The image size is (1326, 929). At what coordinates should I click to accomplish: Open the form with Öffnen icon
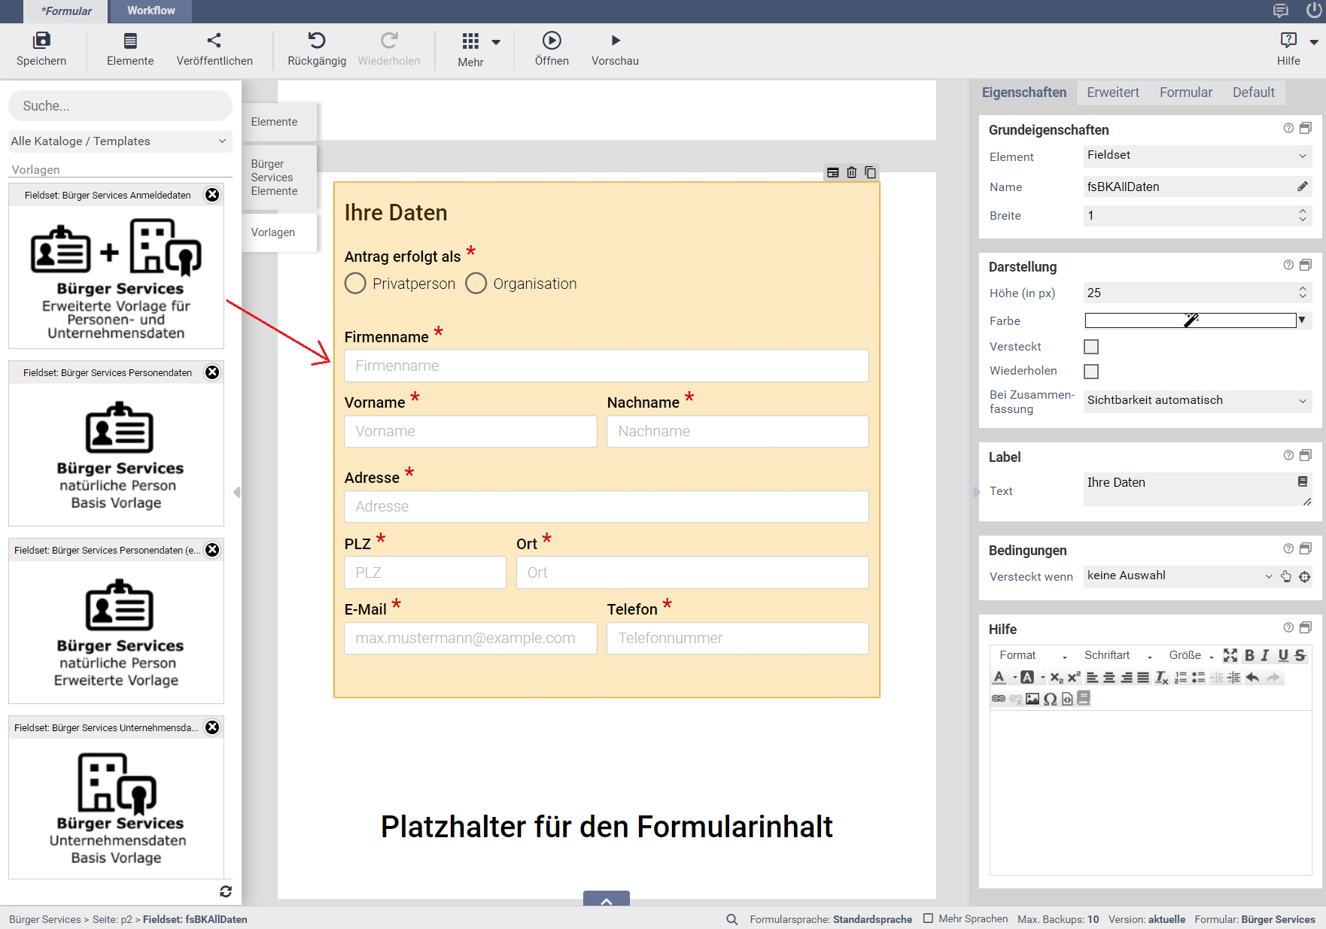tap(552, 41)
